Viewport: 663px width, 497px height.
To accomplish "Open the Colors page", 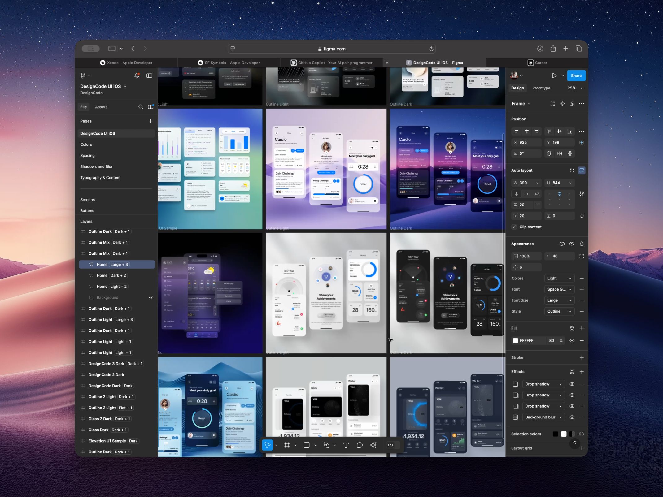I will [86, 145].
